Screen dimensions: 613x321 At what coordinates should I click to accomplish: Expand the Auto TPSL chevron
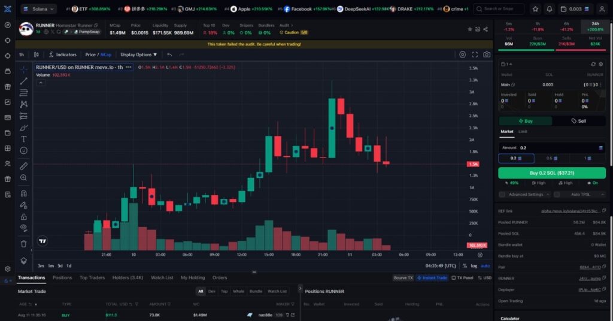point(602,194)
